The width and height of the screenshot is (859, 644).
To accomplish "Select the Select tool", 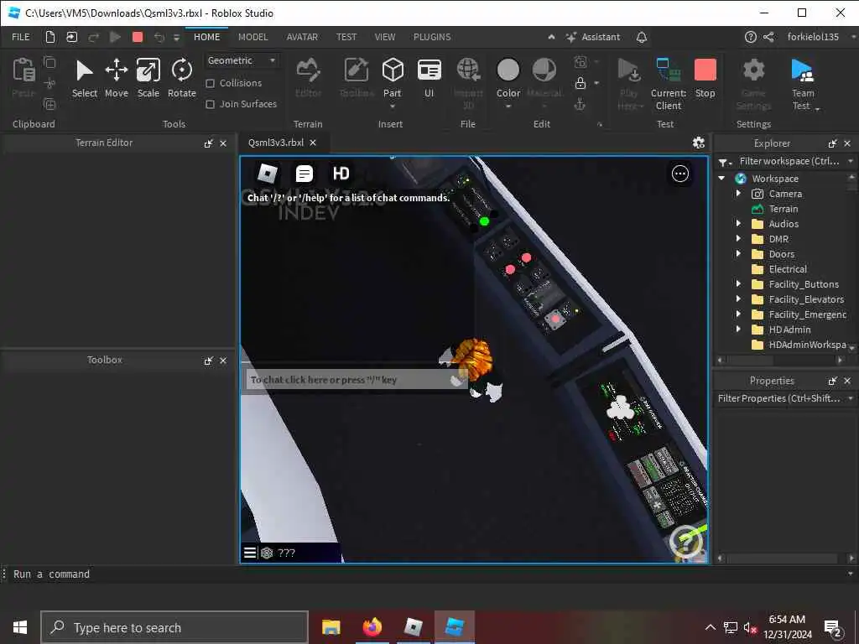I will coord(85,78).
